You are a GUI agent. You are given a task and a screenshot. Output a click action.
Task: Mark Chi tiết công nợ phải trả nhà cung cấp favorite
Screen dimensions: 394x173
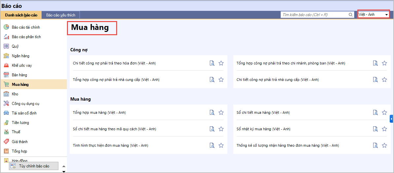[384, 80]
